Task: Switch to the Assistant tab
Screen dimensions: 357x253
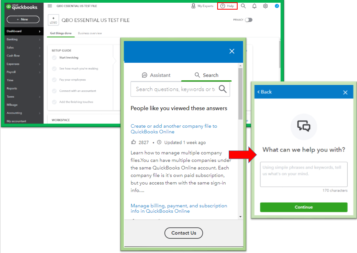Action: (x=156, y=75)
